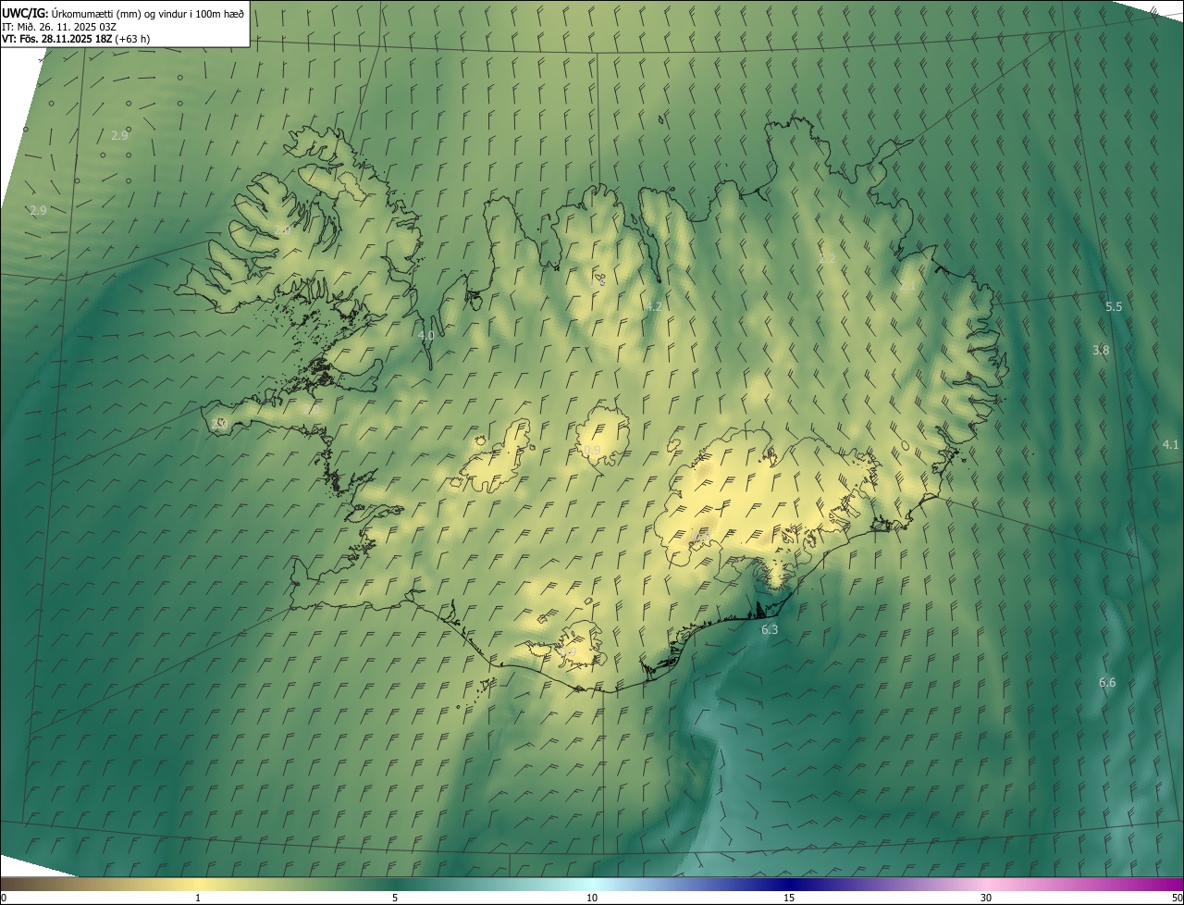Click the '3.8' value label on the map
The width and height of the screenshot is (1184, 905).
point(1101,350)
